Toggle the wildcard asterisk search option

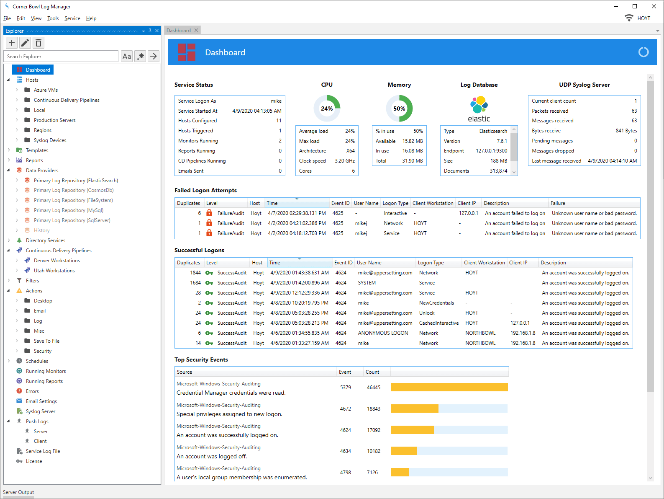(141, 56)
